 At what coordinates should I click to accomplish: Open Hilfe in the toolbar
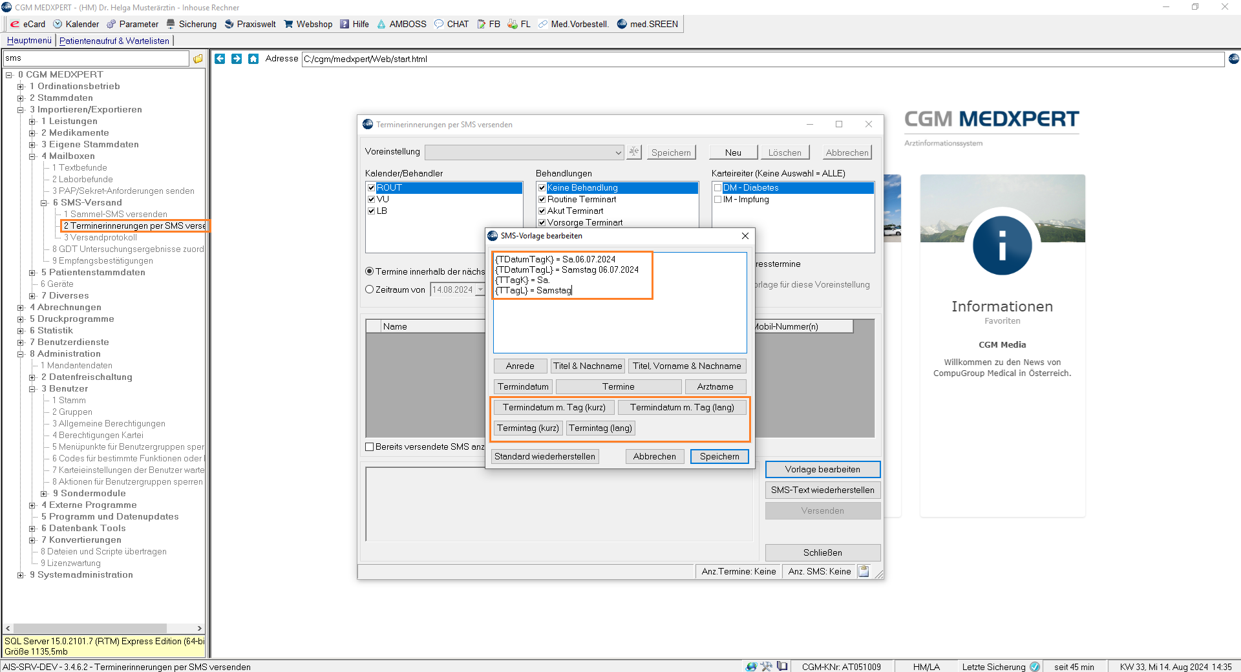click(354, 24)
